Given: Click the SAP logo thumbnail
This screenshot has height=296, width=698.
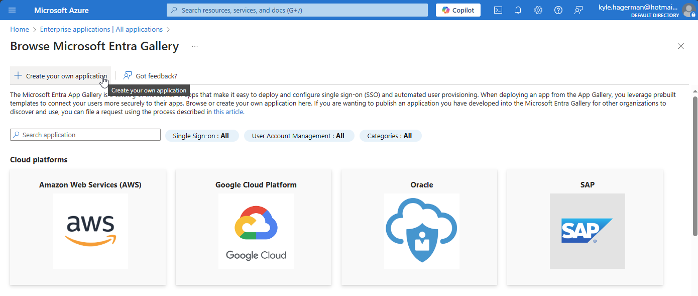Looking at the screenshot, I should point(588,231).
